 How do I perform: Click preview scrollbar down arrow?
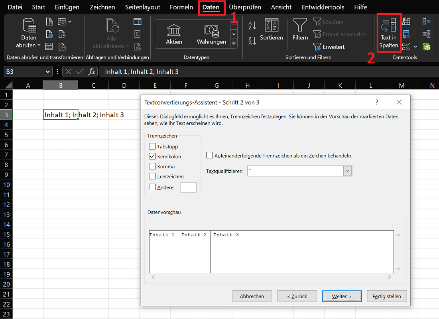398,269
